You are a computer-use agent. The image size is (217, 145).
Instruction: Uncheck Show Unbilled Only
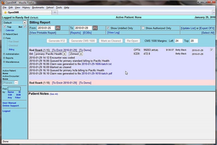pos(108,28)
